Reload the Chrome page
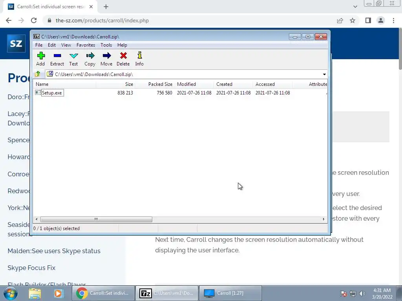Viewport: 402px width, 301px height. 34,20
